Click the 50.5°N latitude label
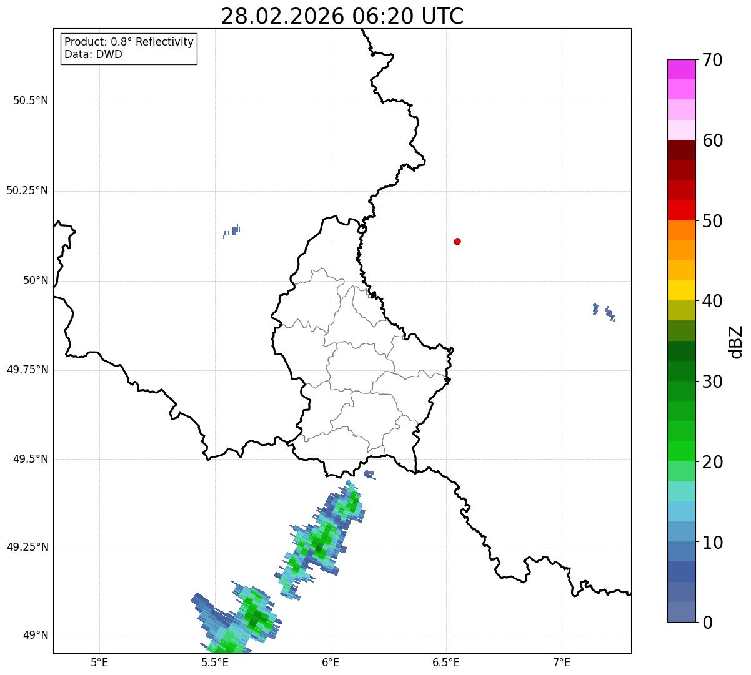 (x=31, y=101)
